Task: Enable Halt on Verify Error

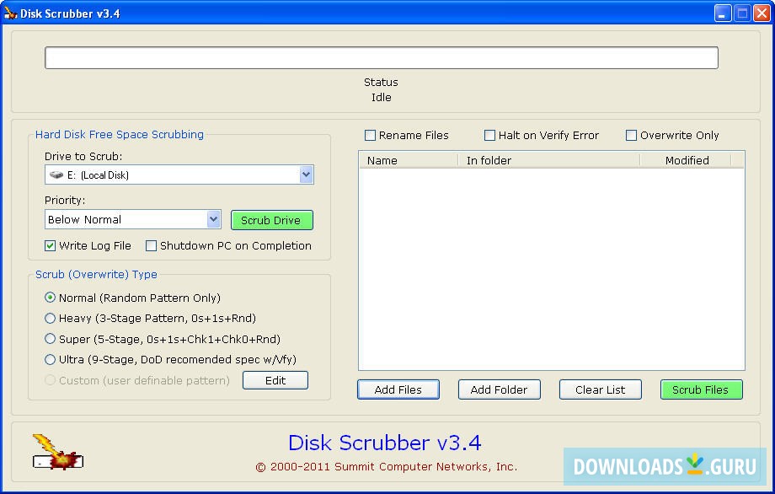Action: [489, 135]
